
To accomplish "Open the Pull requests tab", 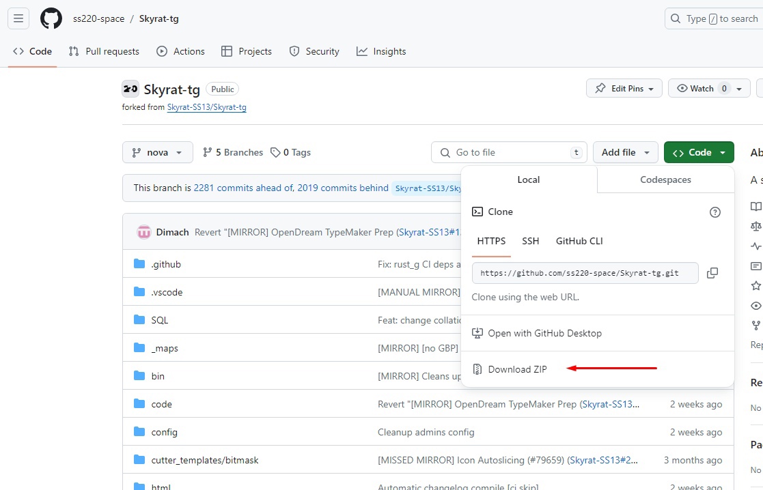I will pyautogui.click(x=104, y=51).
